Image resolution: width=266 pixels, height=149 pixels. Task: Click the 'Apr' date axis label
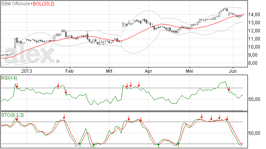pos(148,71)
